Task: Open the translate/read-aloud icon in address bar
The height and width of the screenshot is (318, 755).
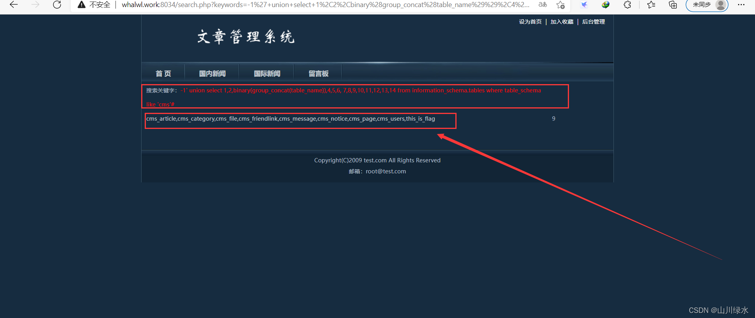Action: pyautogui.click(x=543, y=5)
